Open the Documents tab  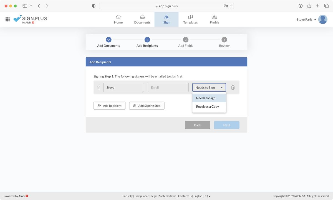[x=142, y=19]
